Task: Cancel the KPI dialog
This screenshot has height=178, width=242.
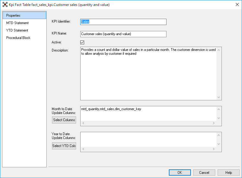Action: [204, 172]
